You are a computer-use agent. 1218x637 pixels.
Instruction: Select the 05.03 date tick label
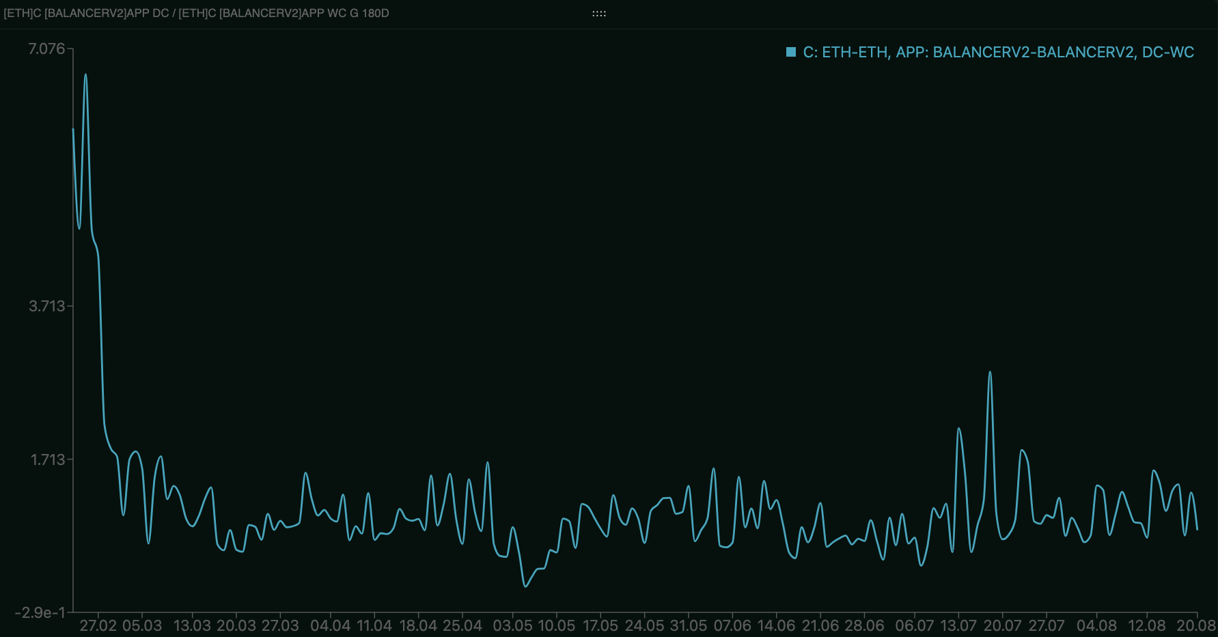(142, 626)
